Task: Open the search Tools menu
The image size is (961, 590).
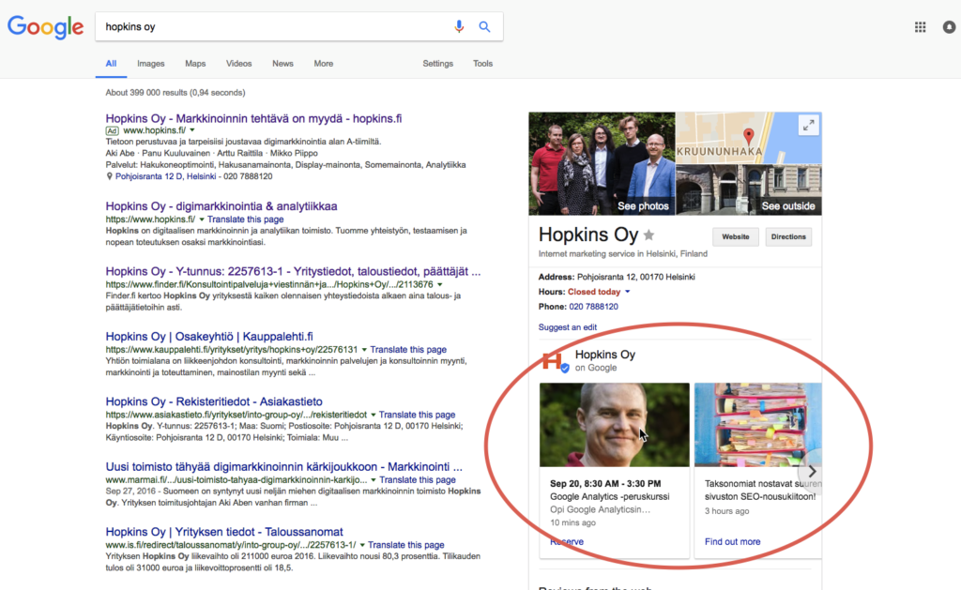Action: (482, 64)
